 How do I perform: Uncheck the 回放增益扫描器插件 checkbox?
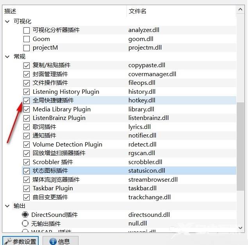pyautogui.click(x=27, y=153)
